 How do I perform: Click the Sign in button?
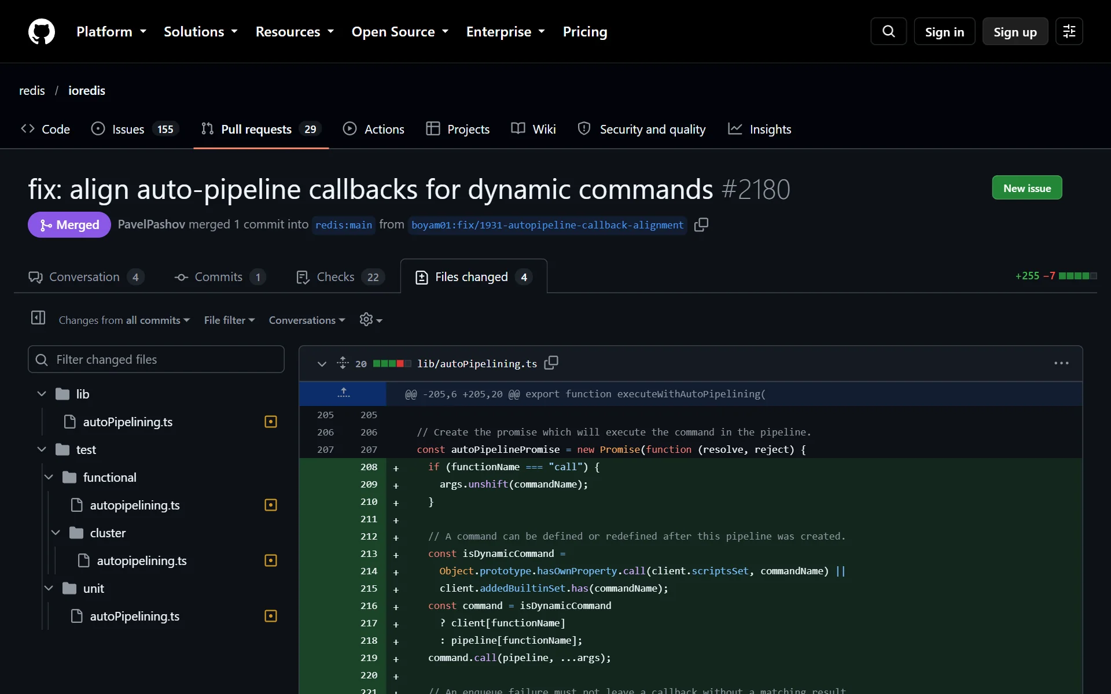click(x=944, y=31)
